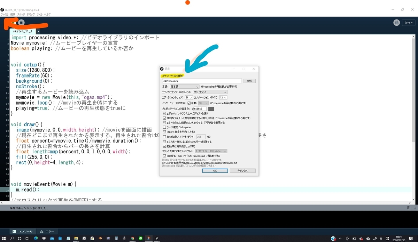The height and width of the screenshot is (242, 418).
Task: Open the Debugger with the debug icon
Action: point(396,22)
